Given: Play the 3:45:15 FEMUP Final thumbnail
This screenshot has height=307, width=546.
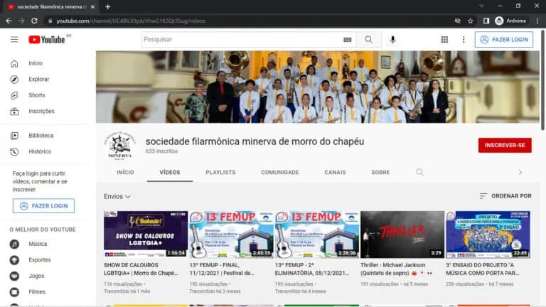Looking at the screenshot, I should coord(231,235).
